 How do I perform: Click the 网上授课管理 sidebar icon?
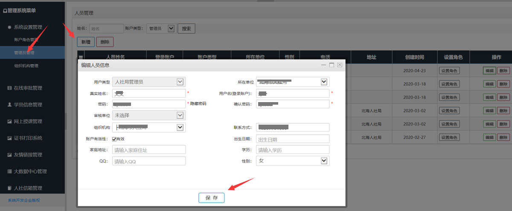click(9, 121)
